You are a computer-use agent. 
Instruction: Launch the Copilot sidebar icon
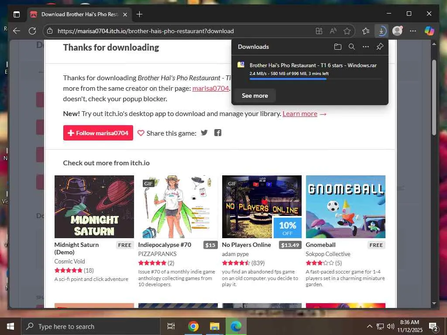tap(430, 31)
